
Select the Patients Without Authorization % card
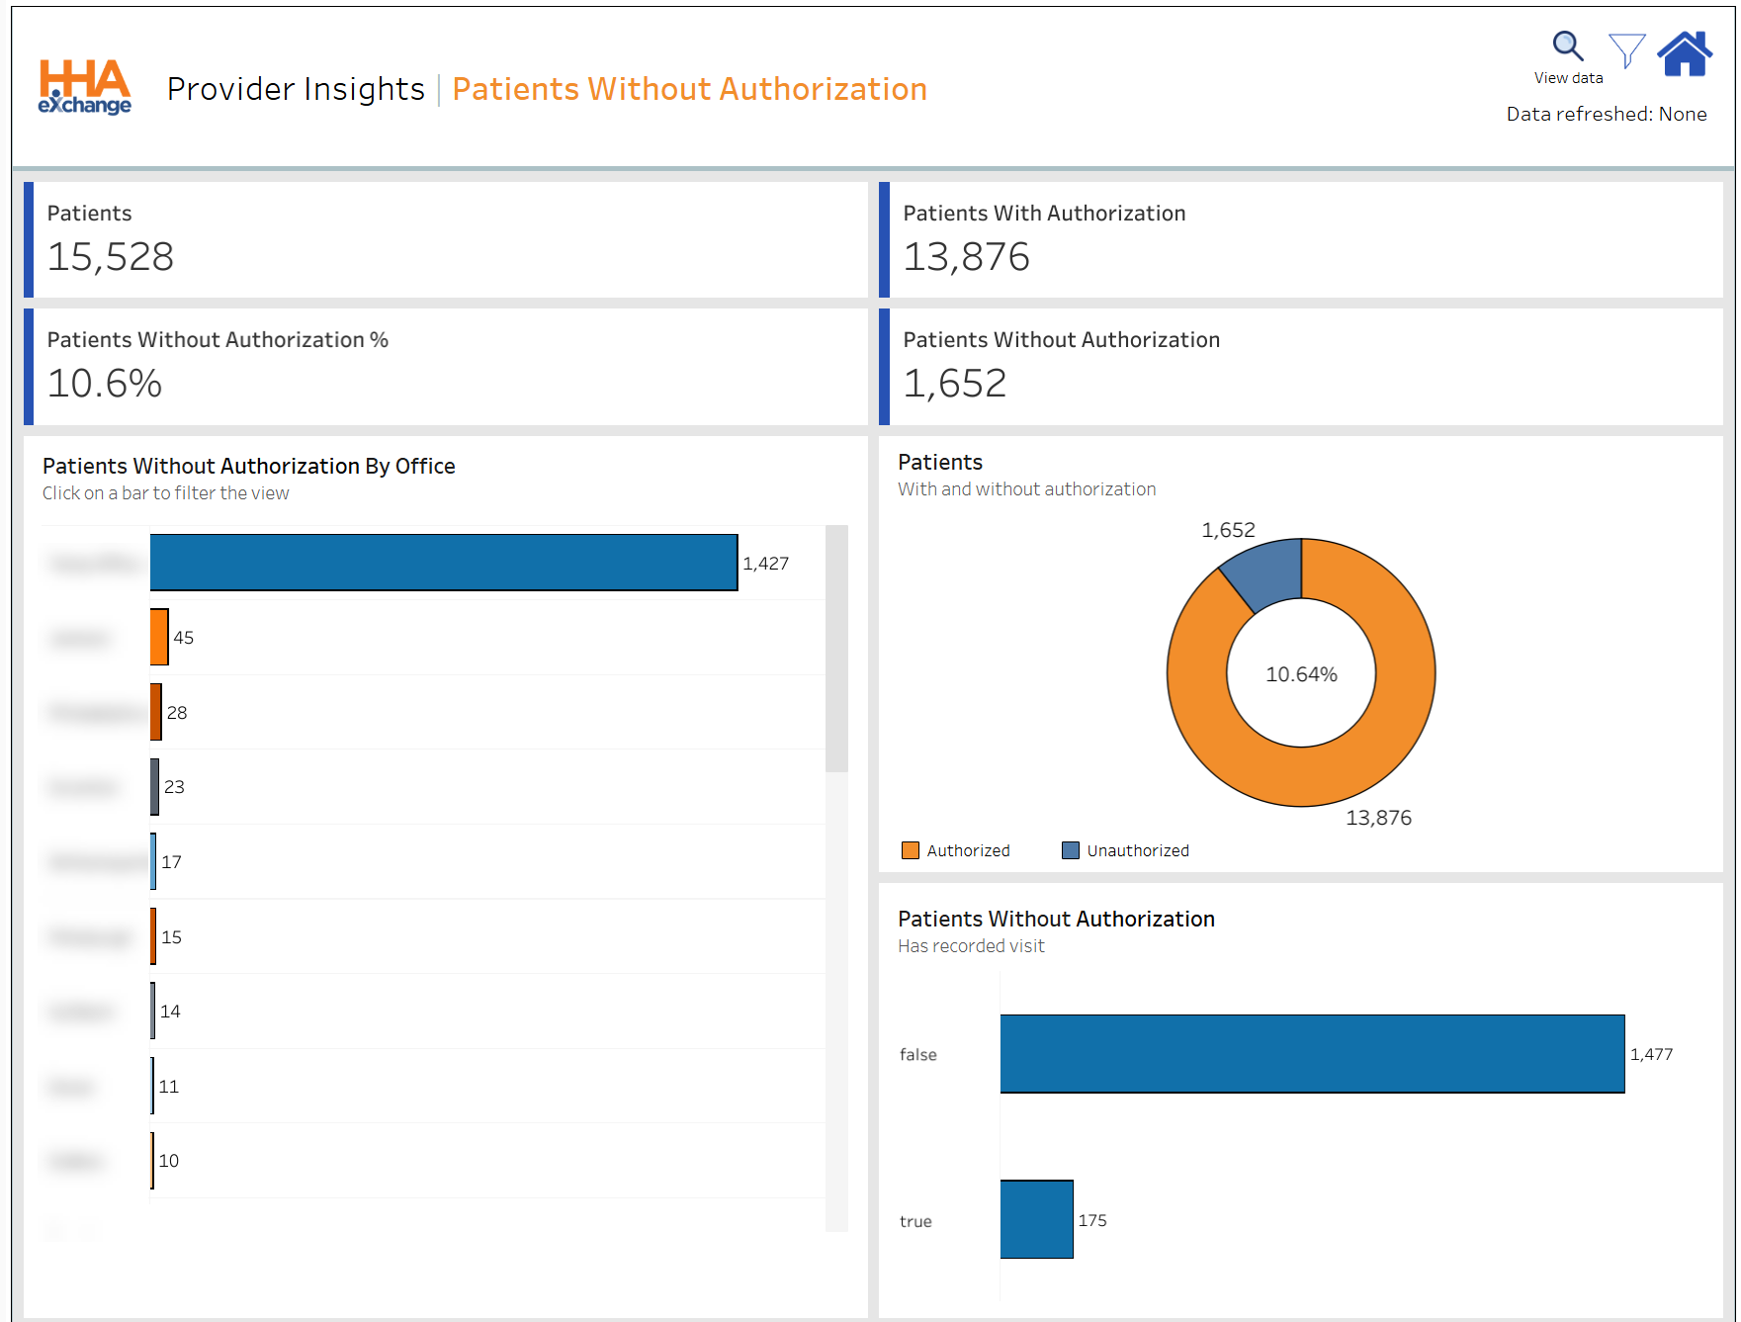pyautogui.click(x=445, y=367)
